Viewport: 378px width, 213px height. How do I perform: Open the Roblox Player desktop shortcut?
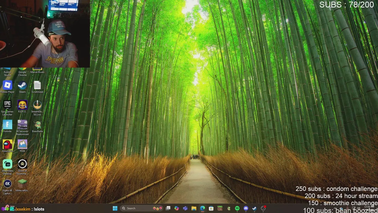point(7,87)
